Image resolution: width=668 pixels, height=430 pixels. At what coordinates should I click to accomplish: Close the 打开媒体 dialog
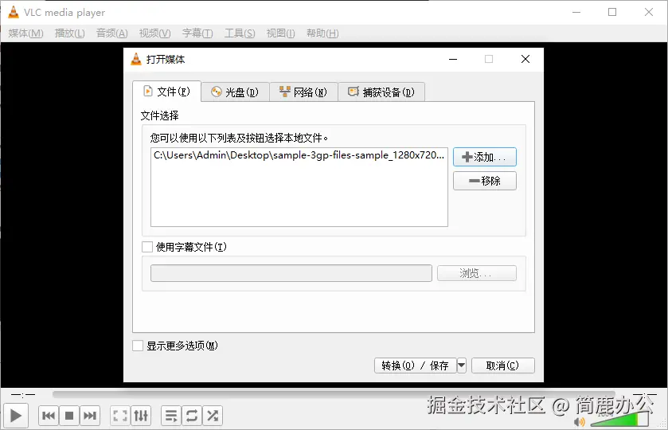tap(525, 59)
